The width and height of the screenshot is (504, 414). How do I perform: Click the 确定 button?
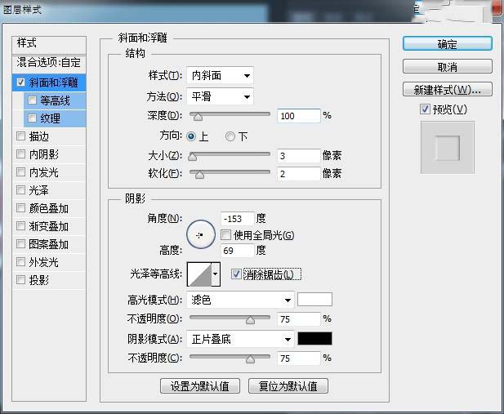[x=447, y=43]
